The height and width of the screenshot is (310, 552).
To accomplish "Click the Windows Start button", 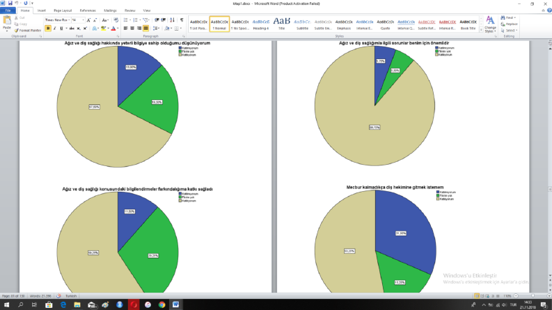I will click(6, 304).
